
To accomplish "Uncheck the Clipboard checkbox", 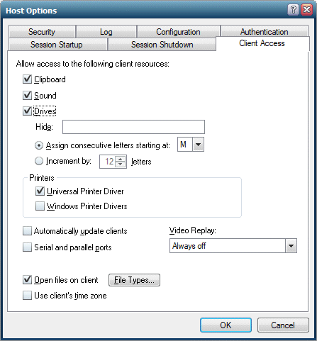I will tap(27, 79).
